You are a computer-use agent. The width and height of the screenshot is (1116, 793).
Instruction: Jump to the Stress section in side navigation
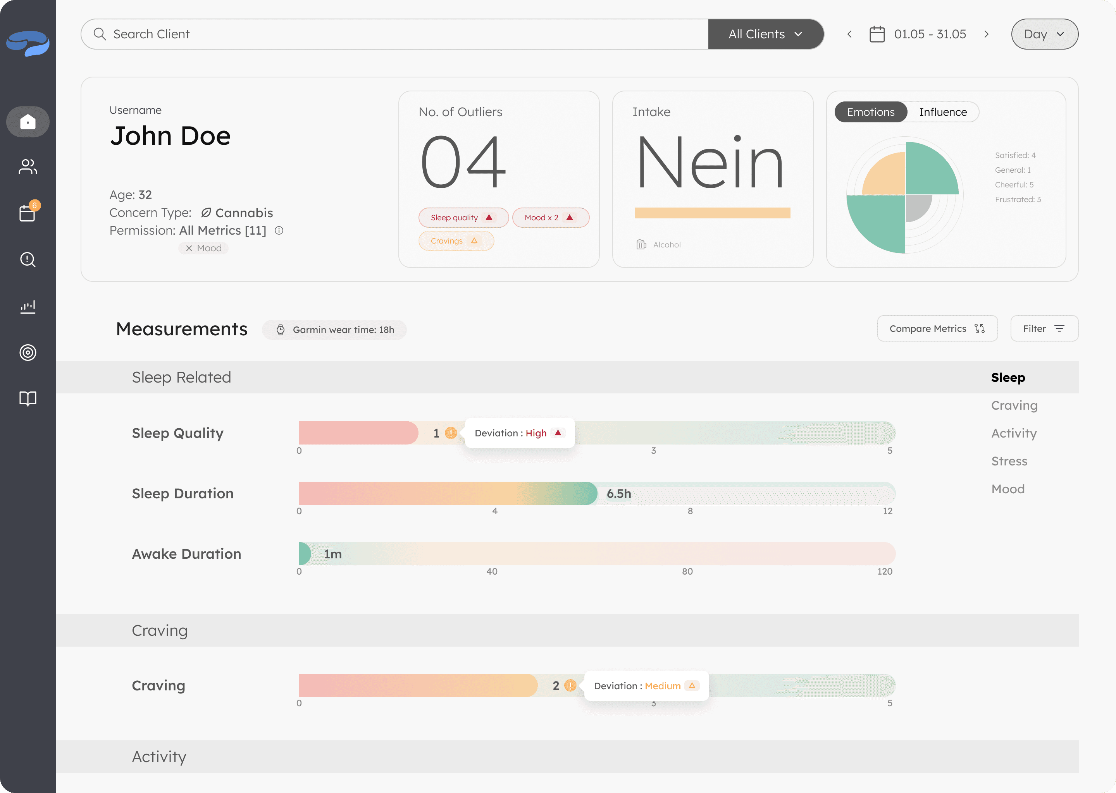pyautogui.click(x=1009, y=461)
